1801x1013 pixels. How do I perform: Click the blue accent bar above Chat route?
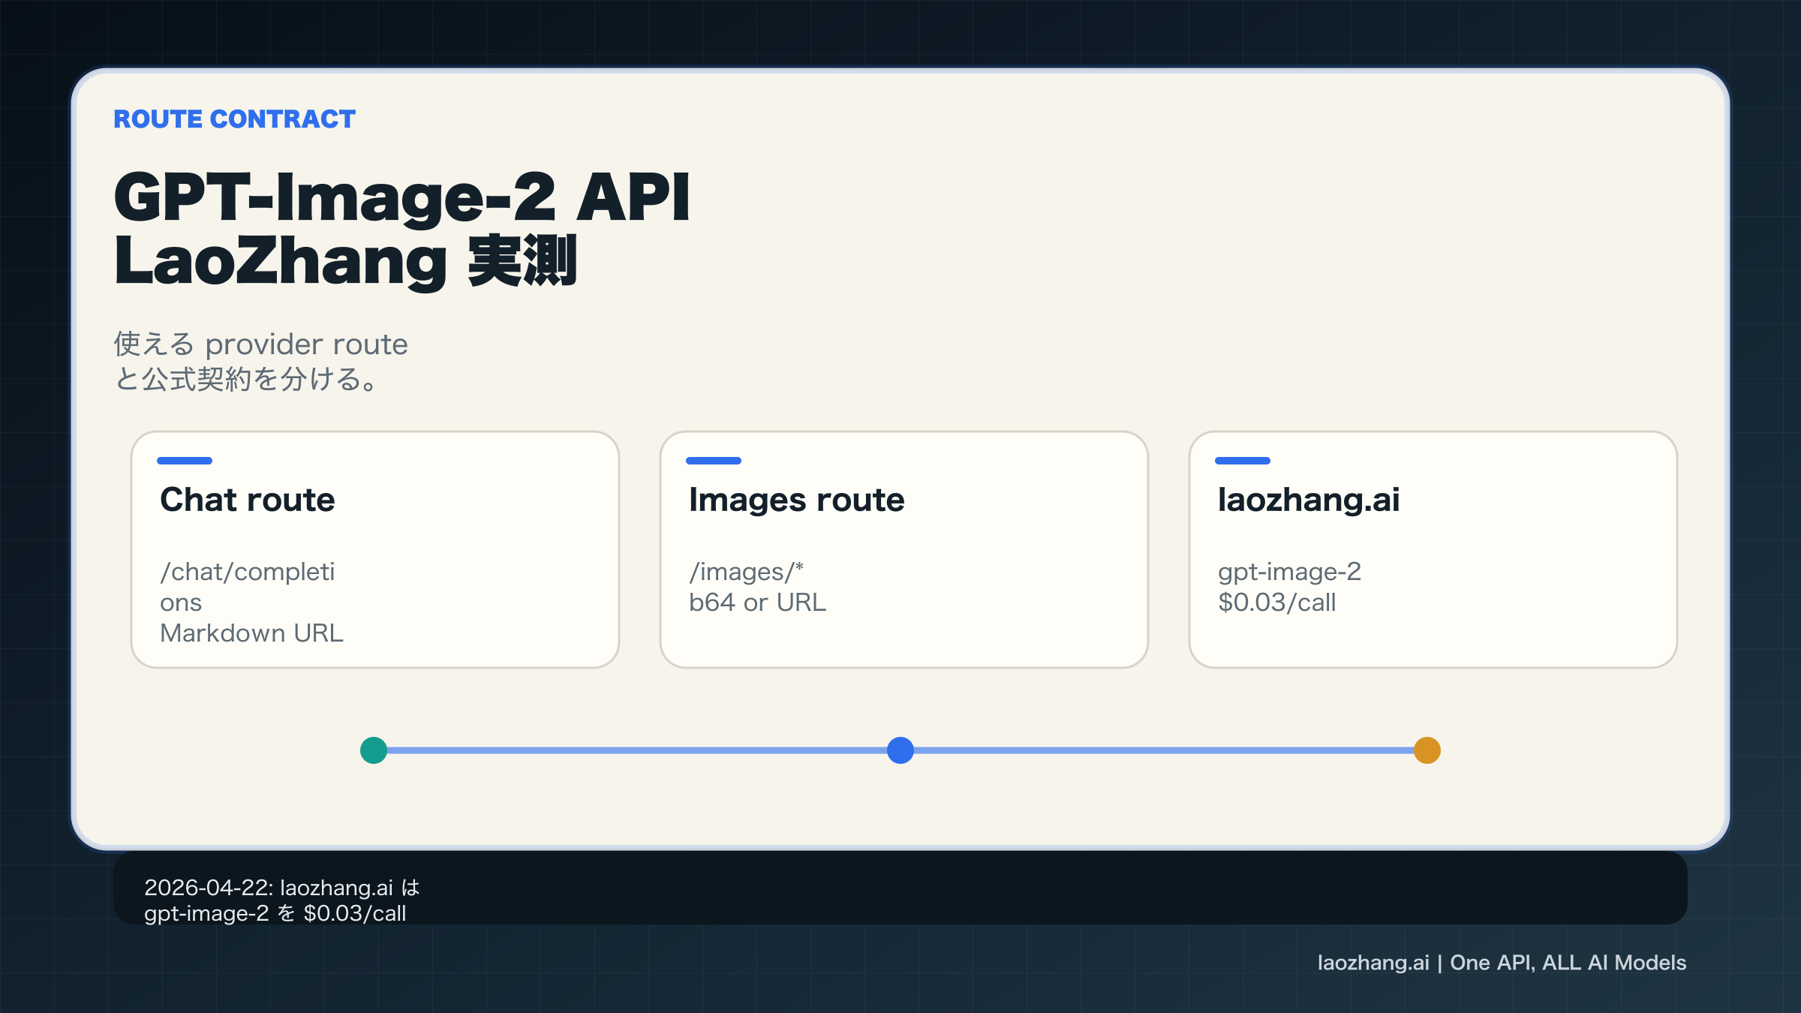(x=185, y=461)
